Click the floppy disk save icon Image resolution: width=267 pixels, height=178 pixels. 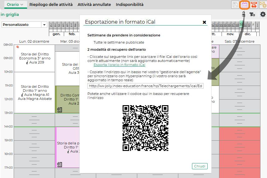[x=235, y=5]
